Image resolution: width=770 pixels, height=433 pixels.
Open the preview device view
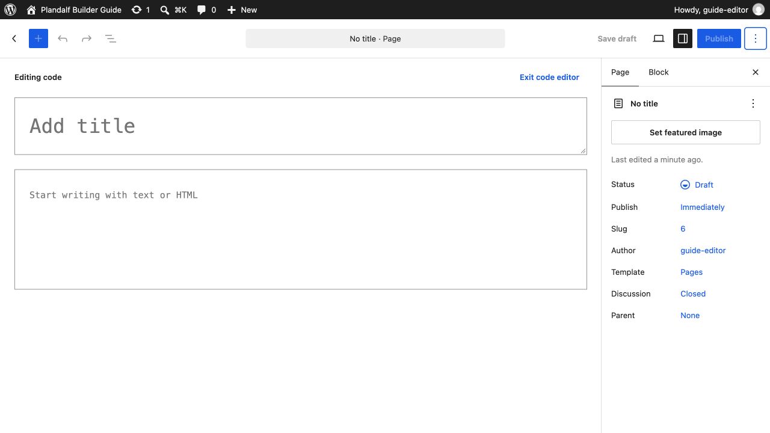(x=659, y=38)
